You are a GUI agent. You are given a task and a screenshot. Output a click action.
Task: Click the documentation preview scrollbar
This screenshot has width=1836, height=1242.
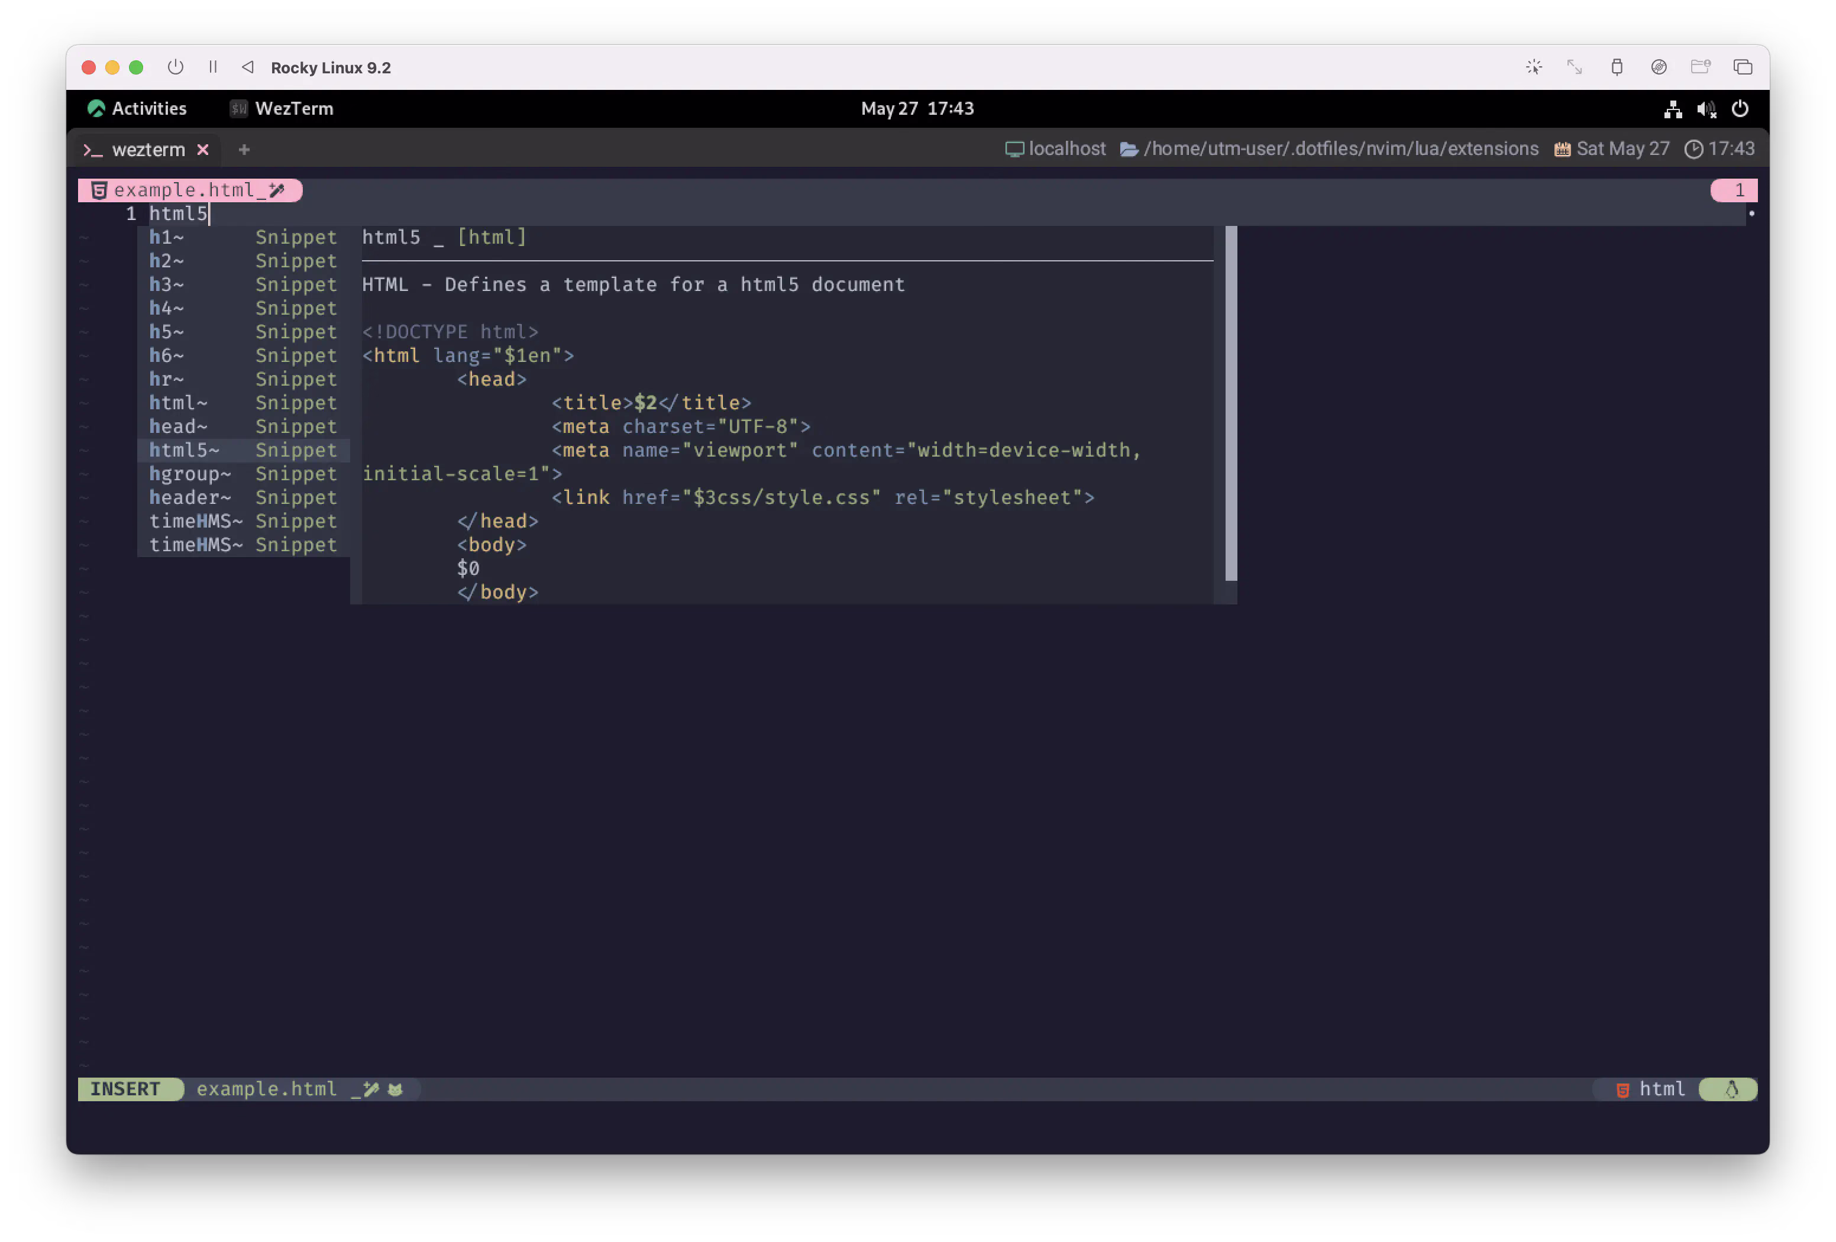pyautogui.click(x=1231, y=403)
